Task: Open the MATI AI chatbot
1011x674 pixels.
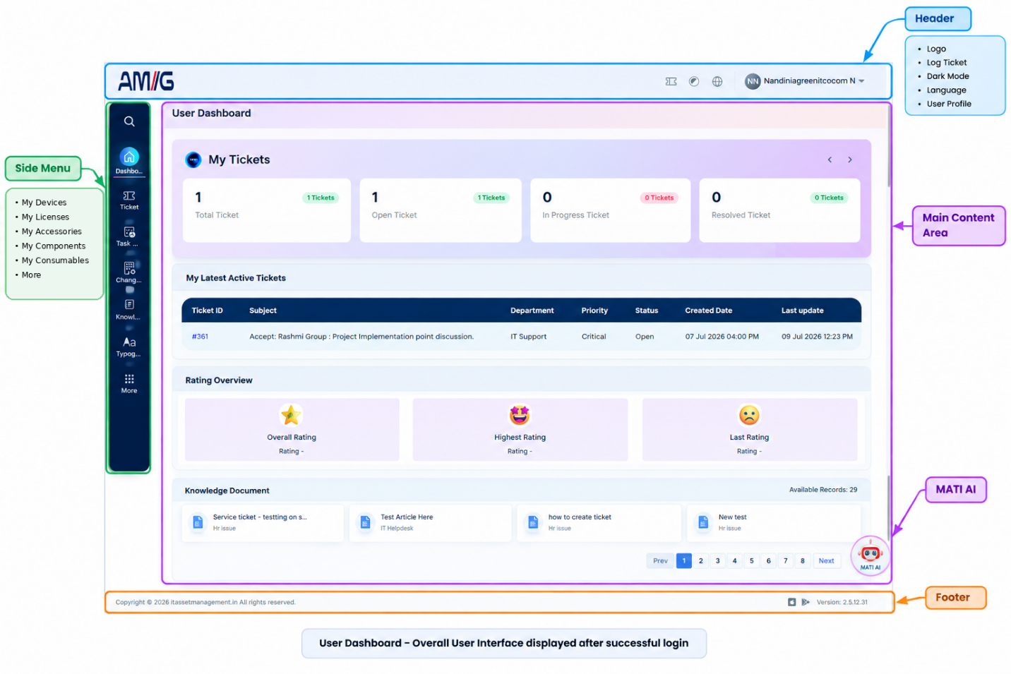Action: tap(871, 555)
